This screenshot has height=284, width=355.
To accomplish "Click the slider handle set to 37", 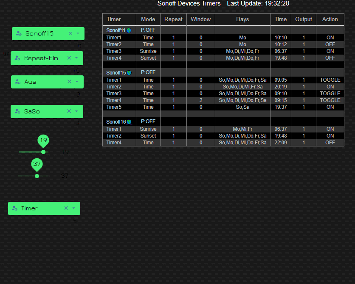I will pyautogui.click(x=37, y=176).
